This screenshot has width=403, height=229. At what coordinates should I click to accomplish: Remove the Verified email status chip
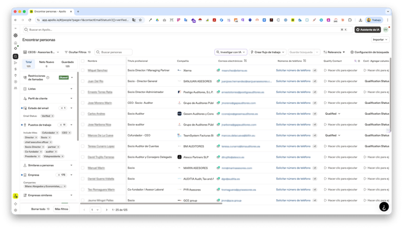pos(52,116)
